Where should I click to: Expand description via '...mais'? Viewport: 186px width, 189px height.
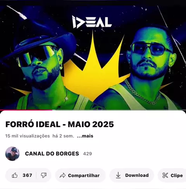click(x=85, y=136)
